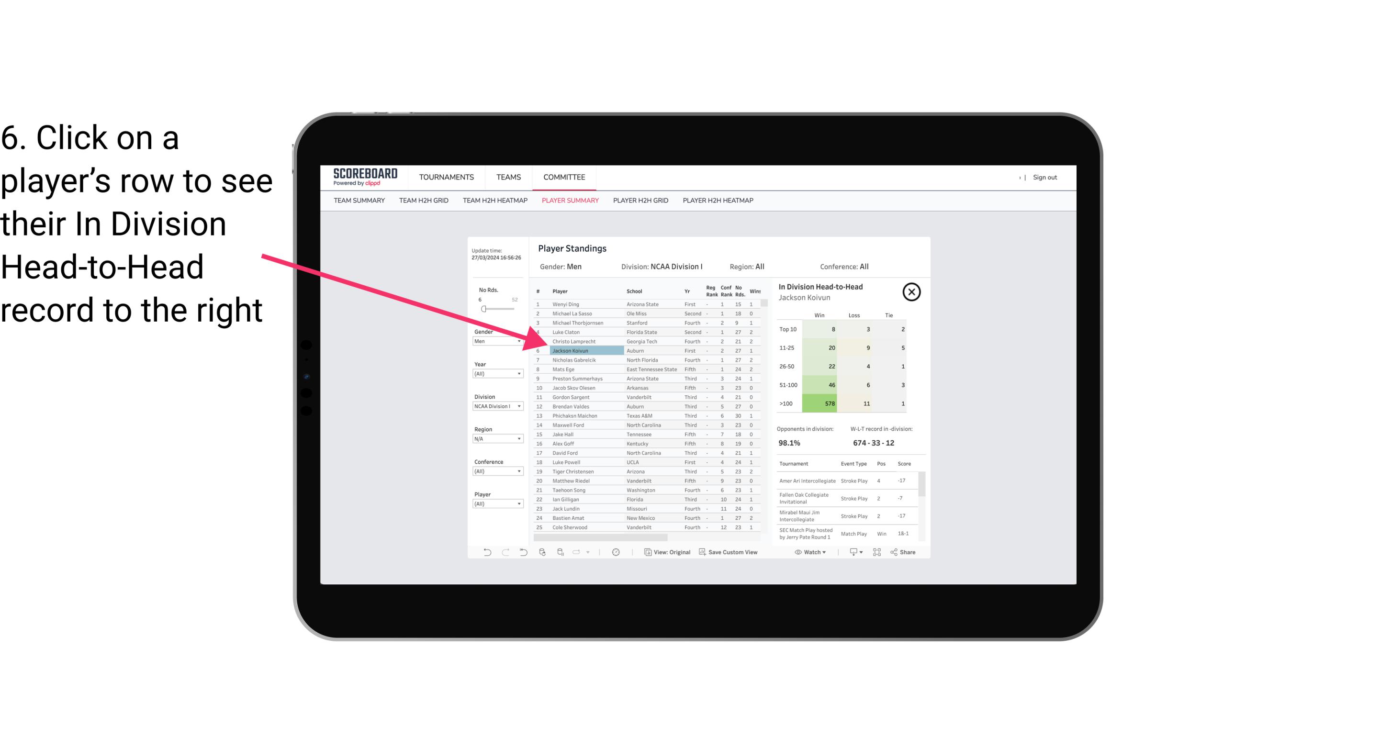The width and height of the screenshot is (1392, 749).
Task: Close the In Division Head-to-Head panel
Action: coord(911,291)
